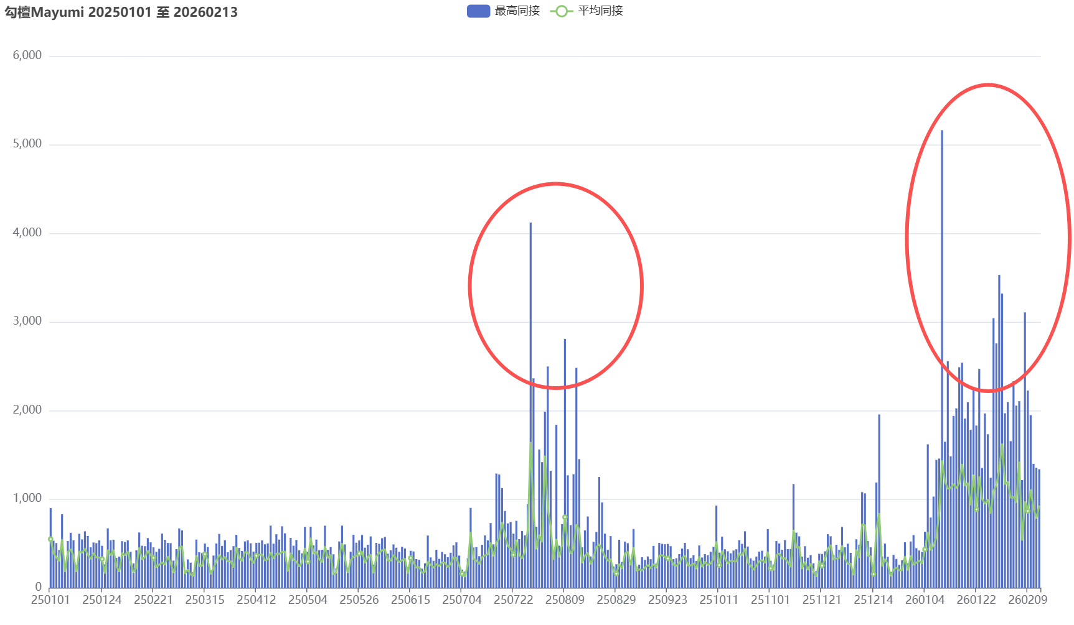Click the 250101 x-axis label

tap(50, 600)
